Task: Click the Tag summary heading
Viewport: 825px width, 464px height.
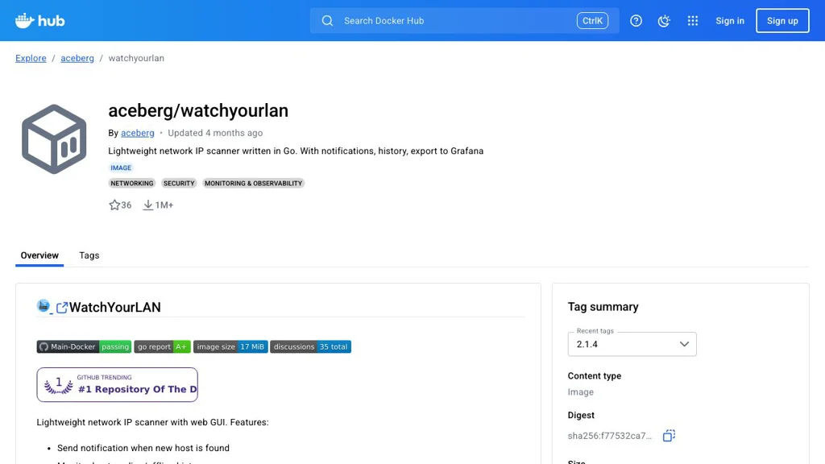Action: tap(603, 307)
